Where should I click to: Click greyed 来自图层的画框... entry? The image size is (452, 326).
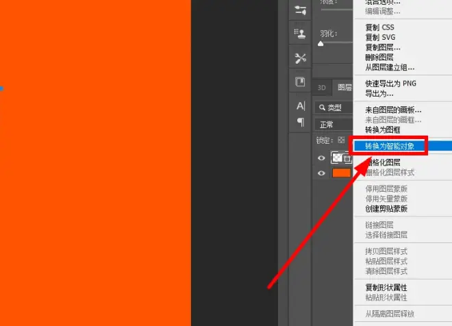click(x=393, y=120)
